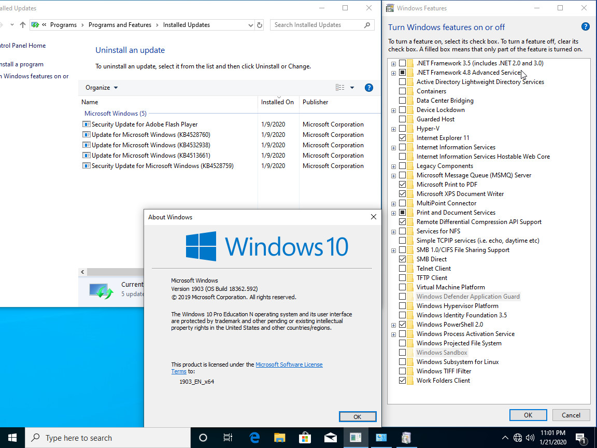
Task: Cancel the Windows Features dialog
Action: pos(571,415)
